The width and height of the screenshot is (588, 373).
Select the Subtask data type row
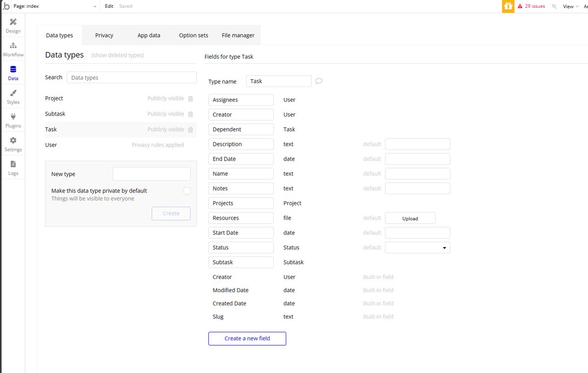click(121, 114)
